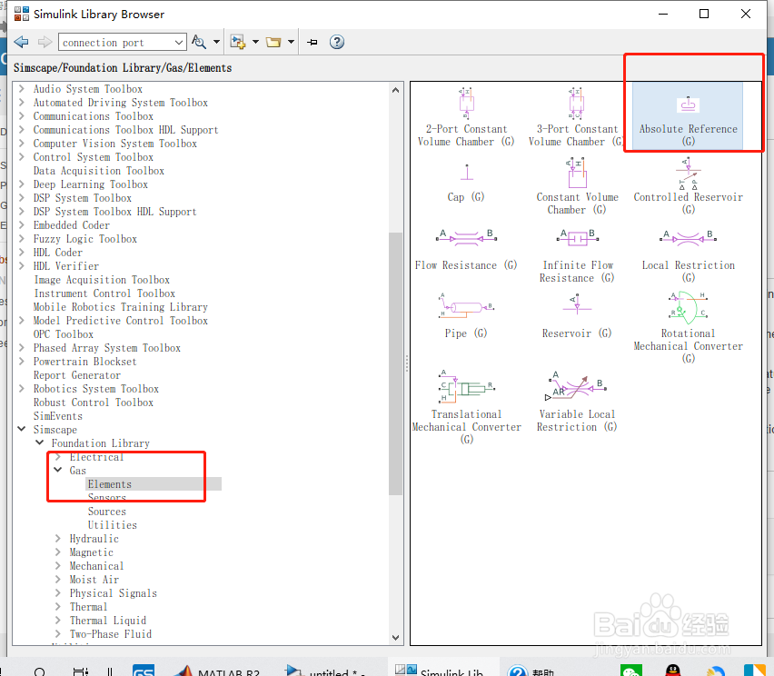Screen dimensions: 774x676
Task: Select the Report Generator entry
Action: [x=77, y=374]
